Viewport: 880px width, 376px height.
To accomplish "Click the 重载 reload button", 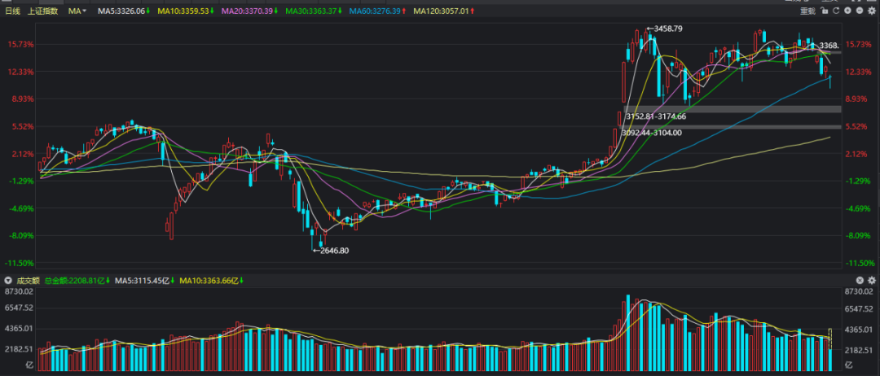I will [807, 11].
